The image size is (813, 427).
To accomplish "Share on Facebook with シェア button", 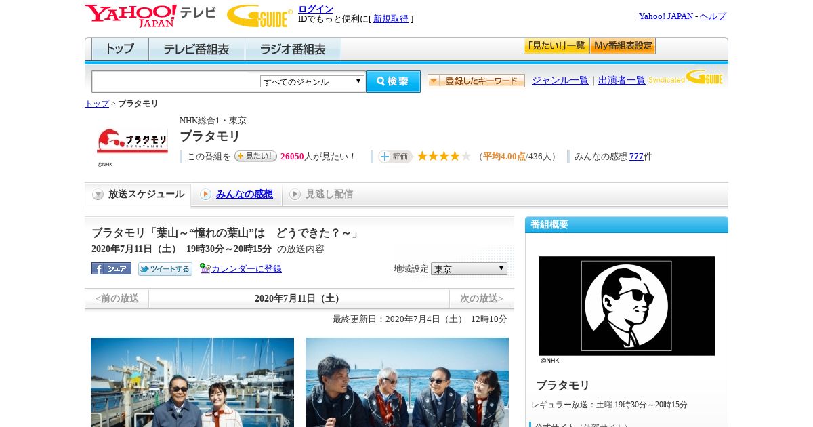I will point(111,268).
